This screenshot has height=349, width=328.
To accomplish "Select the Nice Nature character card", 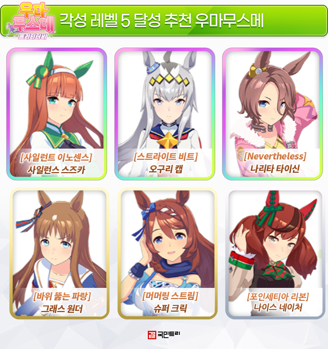I will point(275,254).
